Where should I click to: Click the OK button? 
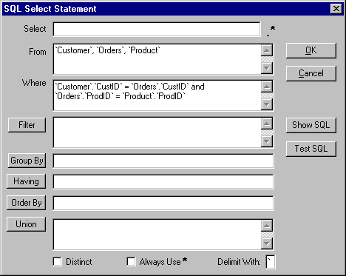click(x=311, y=50)
